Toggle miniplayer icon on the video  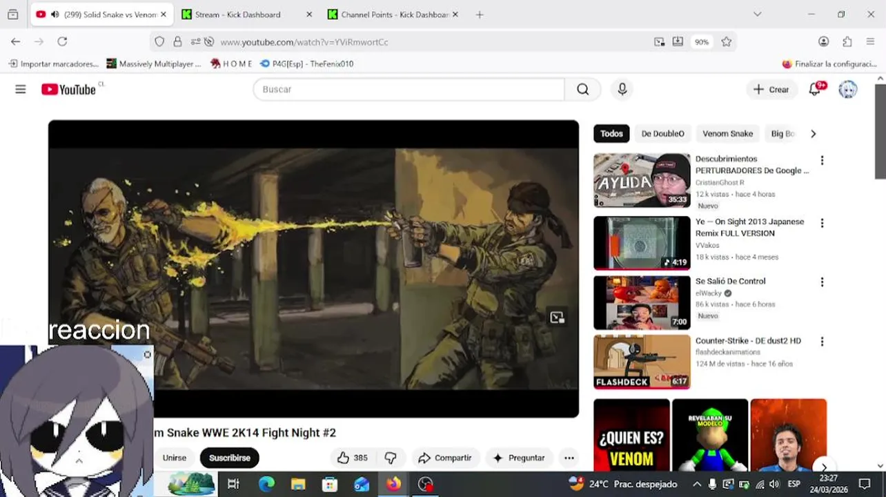click(557, 318)
